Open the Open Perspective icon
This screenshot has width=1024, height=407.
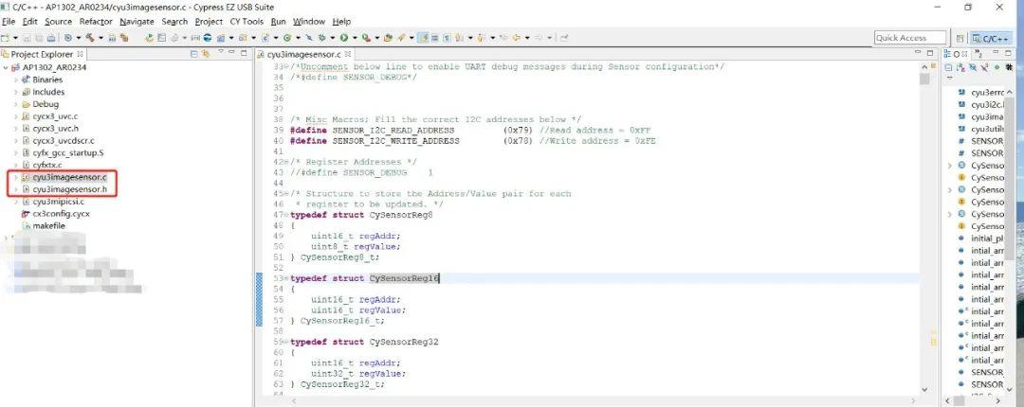point(960,39)
